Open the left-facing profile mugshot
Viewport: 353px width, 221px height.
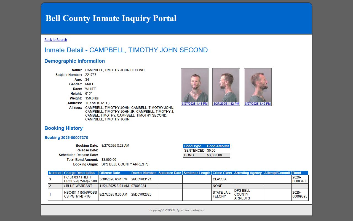pos(226,85)
